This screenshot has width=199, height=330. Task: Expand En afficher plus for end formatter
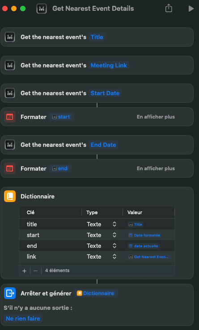click(x=156, y=168)
